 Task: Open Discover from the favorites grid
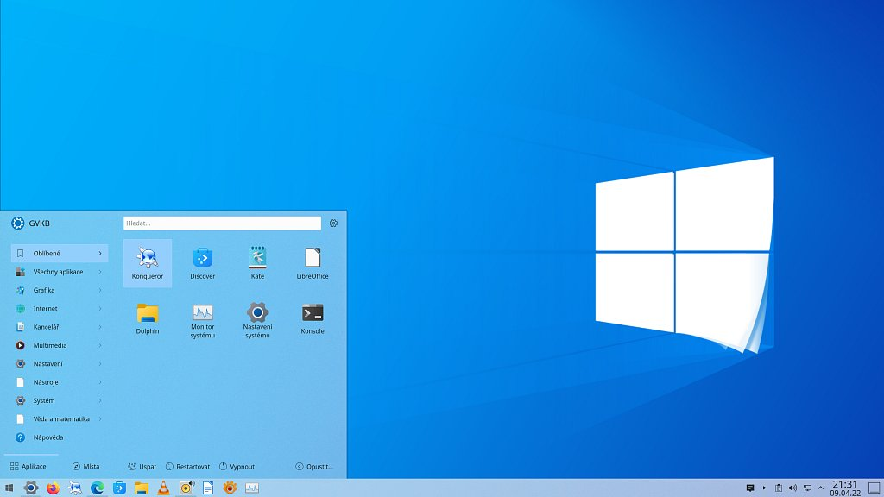(202, 263)
